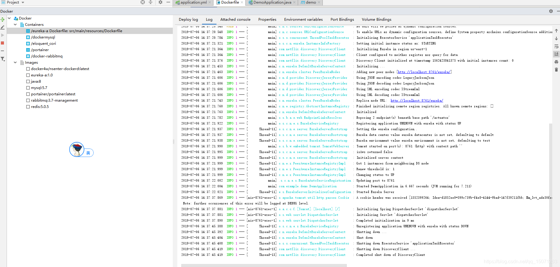Viewport: 560px width, 267px height.
Task: Select the /dockermysql container
Action: tap(43, 37)
